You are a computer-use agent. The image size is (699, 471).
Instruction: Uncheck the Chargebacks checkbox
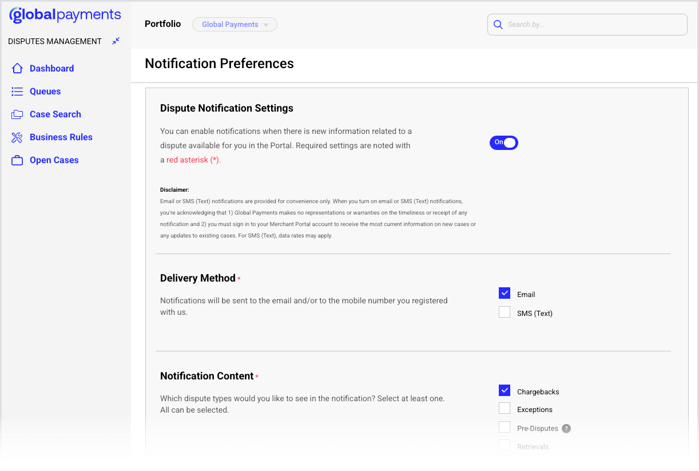coord(505,391)
